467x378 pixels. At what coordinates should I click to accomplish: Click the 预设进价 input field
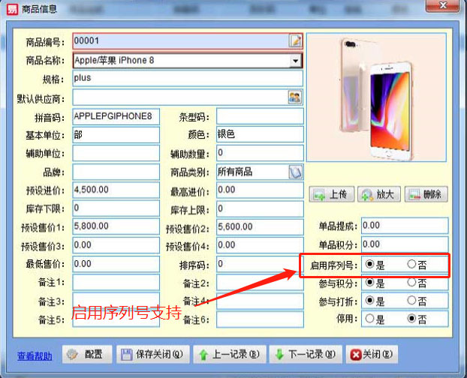click(116, 190)
